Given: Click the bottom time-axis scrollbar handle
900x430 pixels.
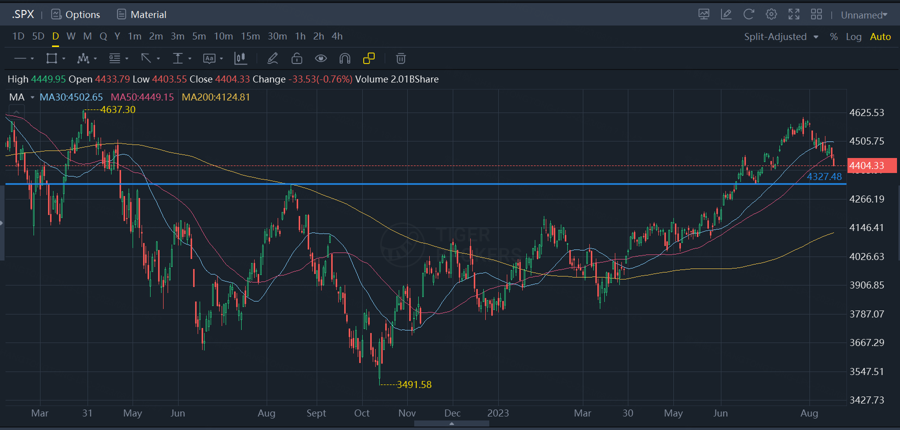Looking at the screenshot, I should coord(452,423).
